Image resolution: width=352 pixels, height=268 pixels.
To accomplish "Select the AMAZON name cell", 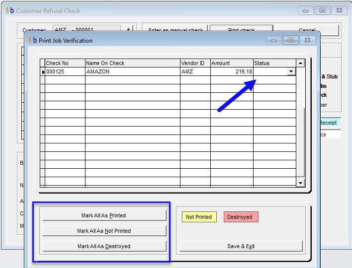I will [132, 72].
